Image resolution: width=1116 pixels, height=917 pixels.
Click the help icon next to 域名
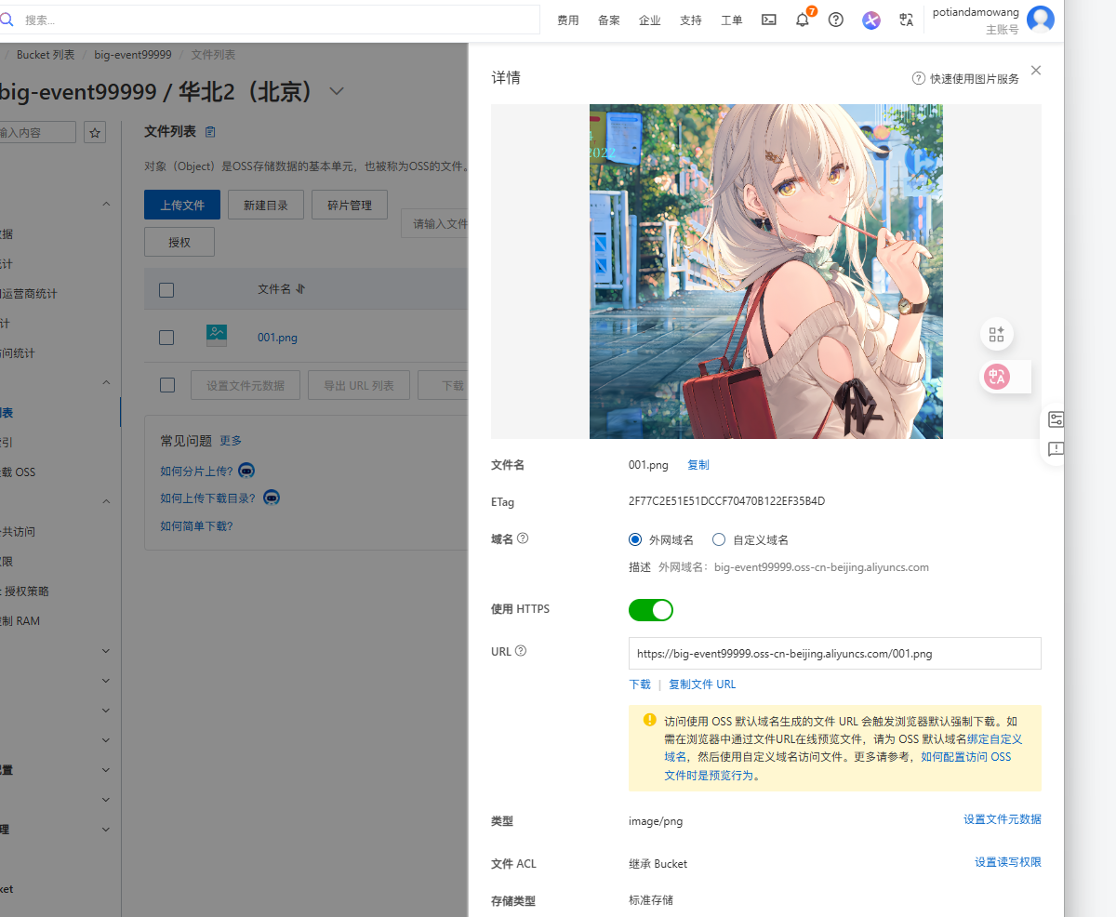click(523, 538)
